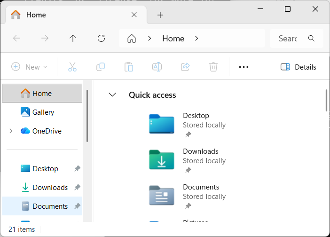Click the Quick access heading
Image resolution: width=330 pixels, height=237 pixels.
point(152,95)
